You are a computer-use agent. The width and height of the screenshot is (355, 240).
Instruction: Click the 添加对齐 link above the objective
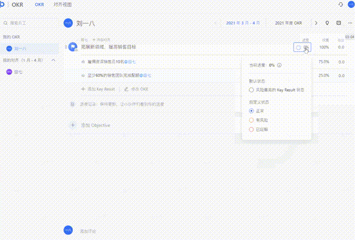pos(101,40)
